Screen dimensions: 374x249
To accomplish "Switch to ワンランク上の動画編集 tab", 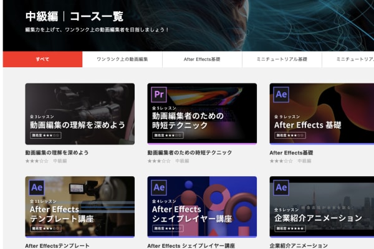I will (122, 59).
